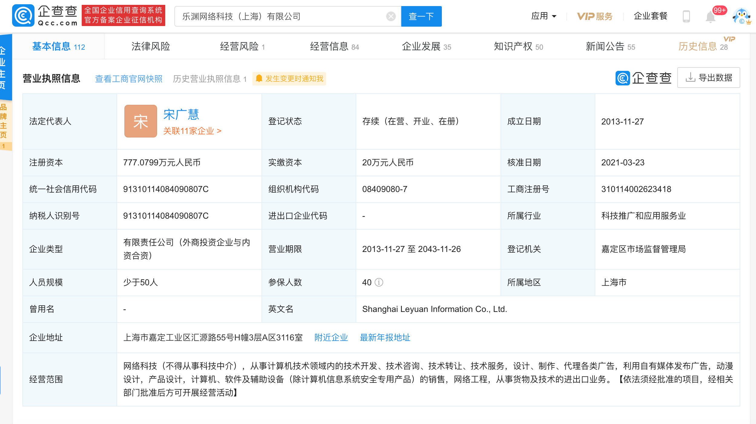Select the 工商注册号 310114002623418
This screenshot has height=424, width=756.
(636, 189)
